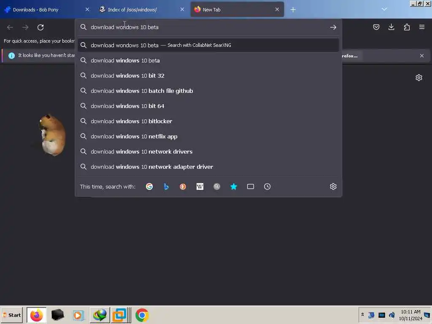Select suggestion download windows 10 beta
Screen dimensions: 432x324
[x=208, y=60]
